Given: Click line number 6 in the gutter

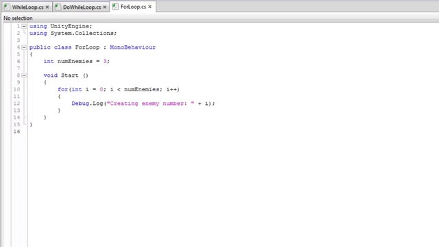Looking at the screenshot, I should click(19, 61).
